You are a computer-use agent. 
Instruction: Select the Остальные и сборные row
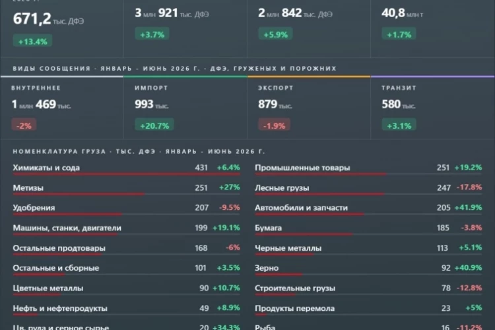tap(126, 269)
